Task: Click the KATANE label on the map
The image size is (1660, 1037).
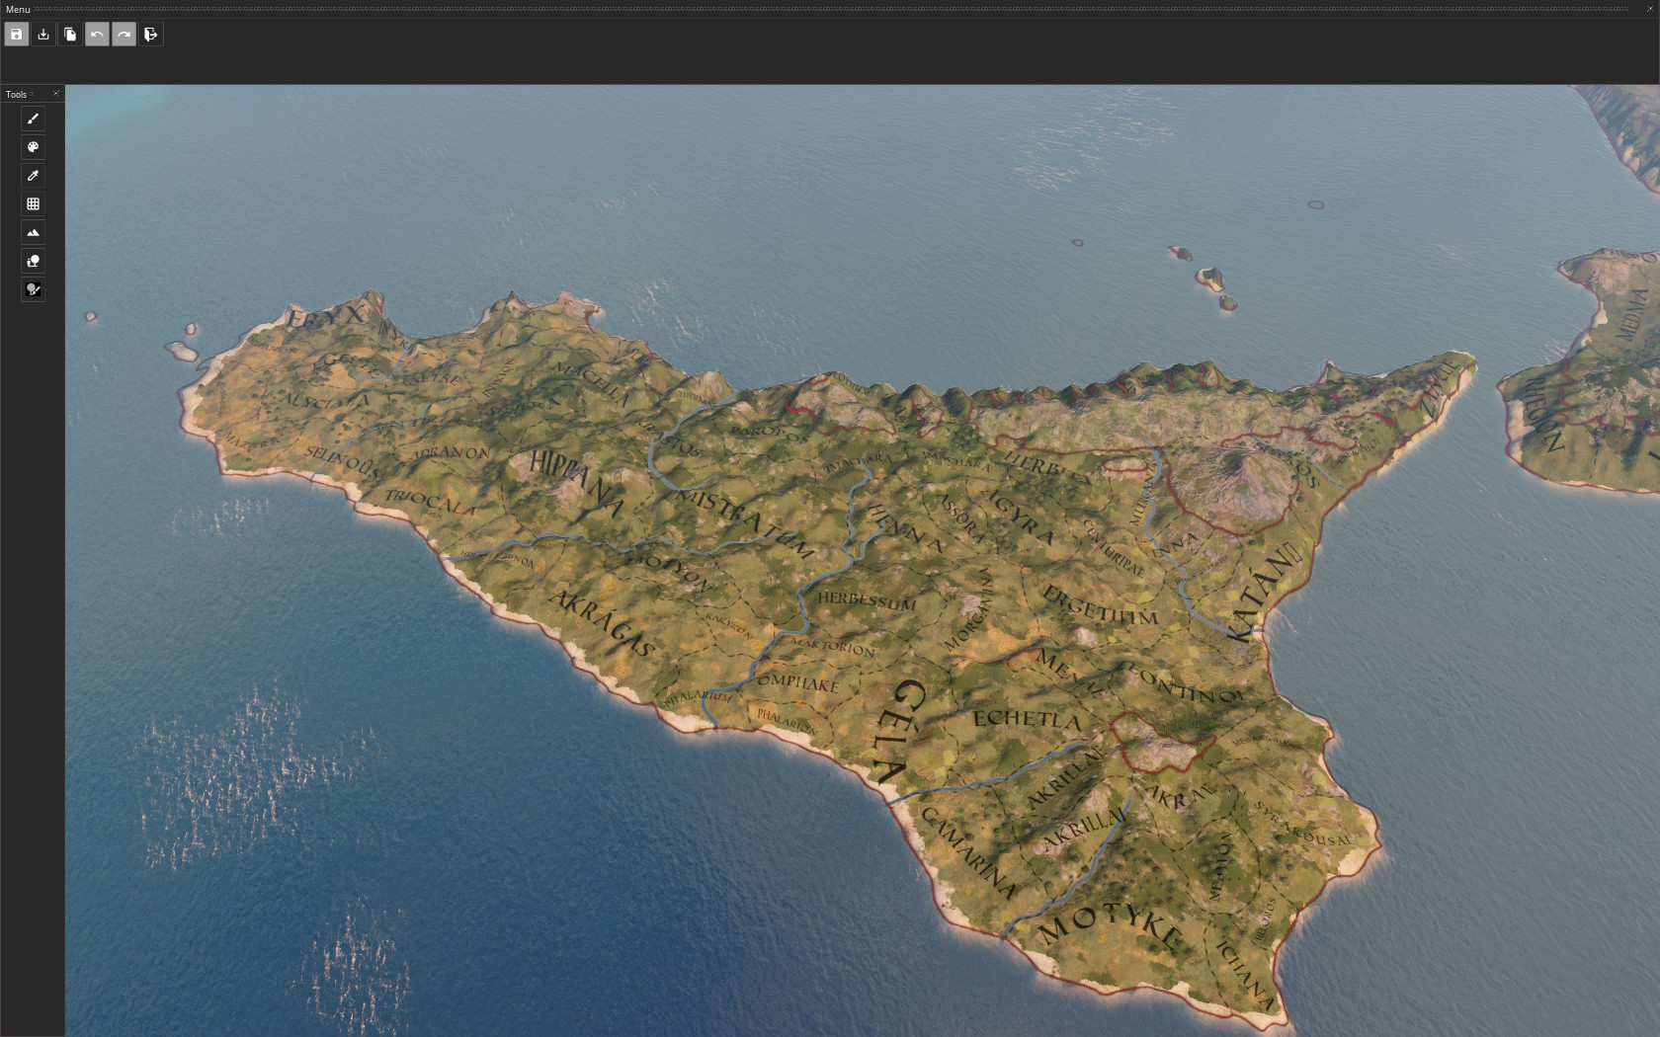Action: [x=1266, y=594]
